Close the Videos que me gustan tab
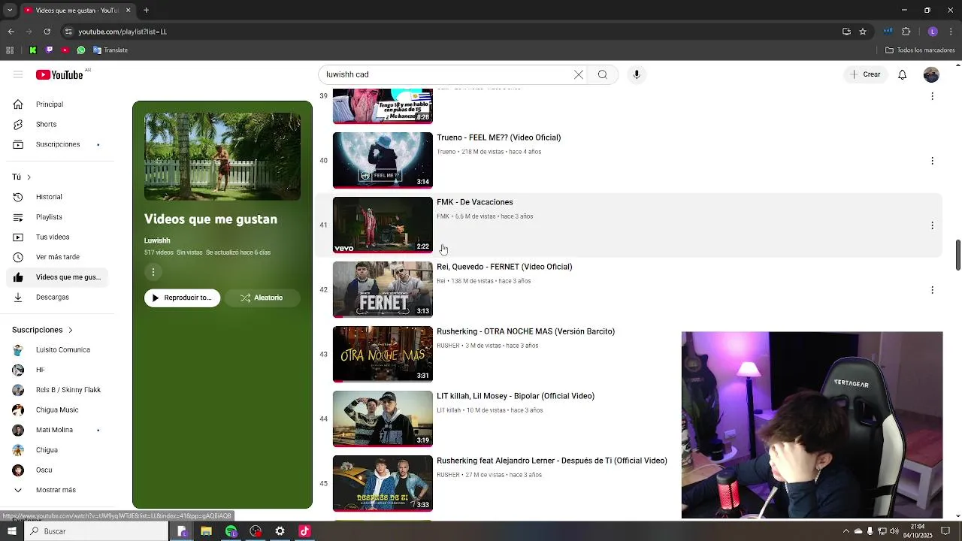Screen dimensions: 962x541 tap(128, 11)
